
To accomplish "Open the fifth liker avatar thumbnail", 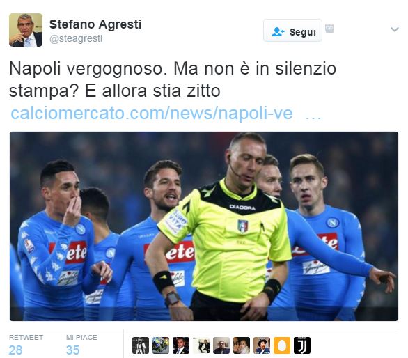I will pyautogui.click(x=221, y=345).
